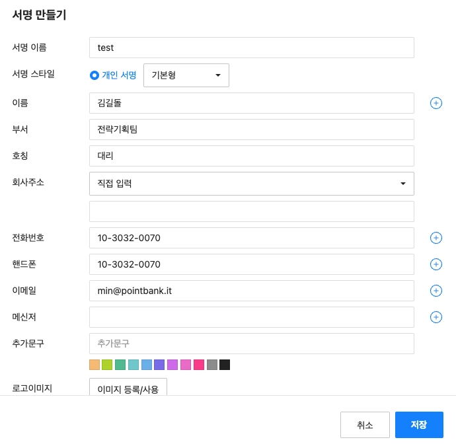Open the 기본형 style dropdown
The height and width of the screenshot is (446, 456).
click(186, 75)
